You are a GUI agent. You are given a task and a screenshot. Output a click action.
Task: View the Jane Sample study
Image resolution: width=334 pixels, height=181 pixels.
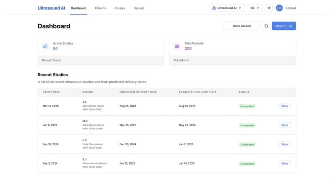click(284, 106)
